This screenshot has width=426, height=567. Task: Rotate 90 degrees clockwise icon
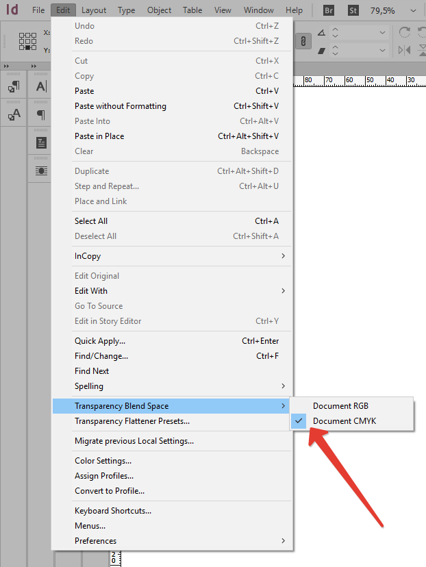[404, 33]
